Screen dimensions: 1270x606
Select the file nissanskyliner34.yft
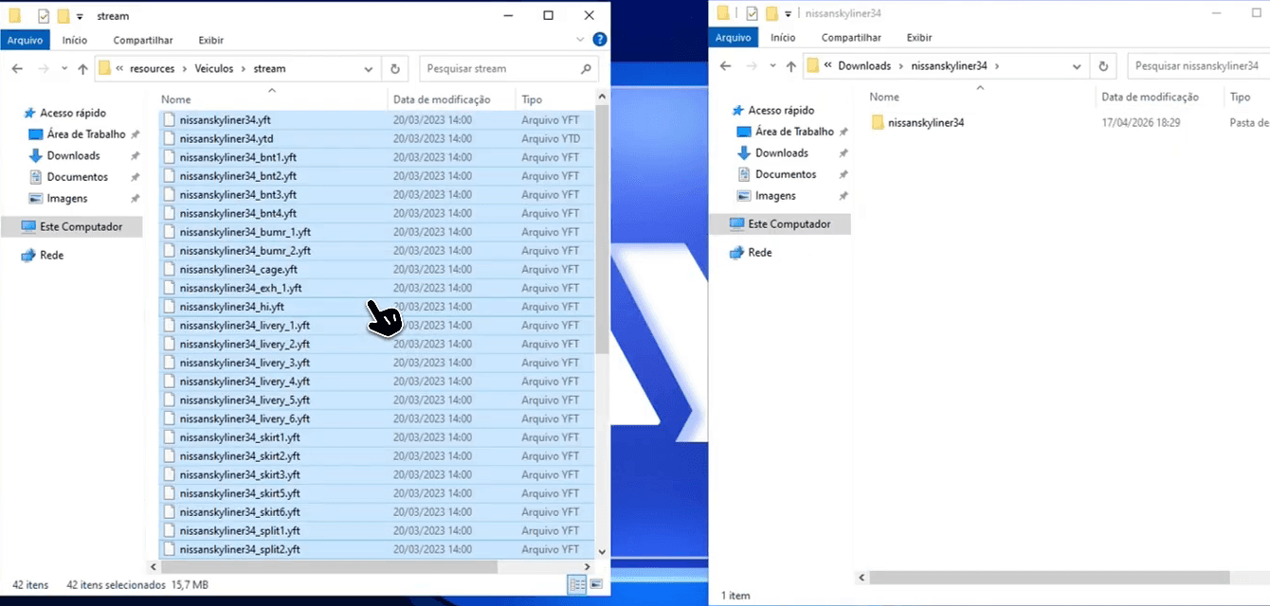pos(376,120)
